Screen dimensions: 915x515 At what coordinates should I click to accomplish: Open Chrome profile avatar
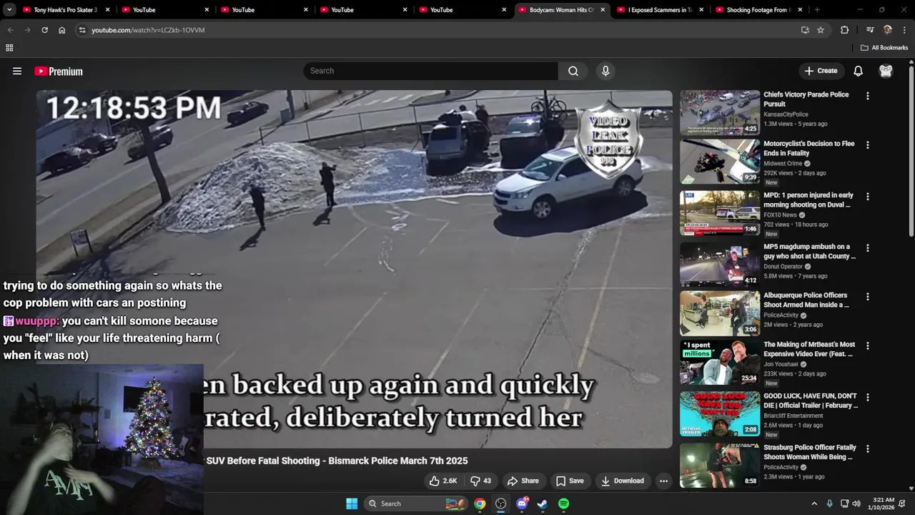coord(887,30)
